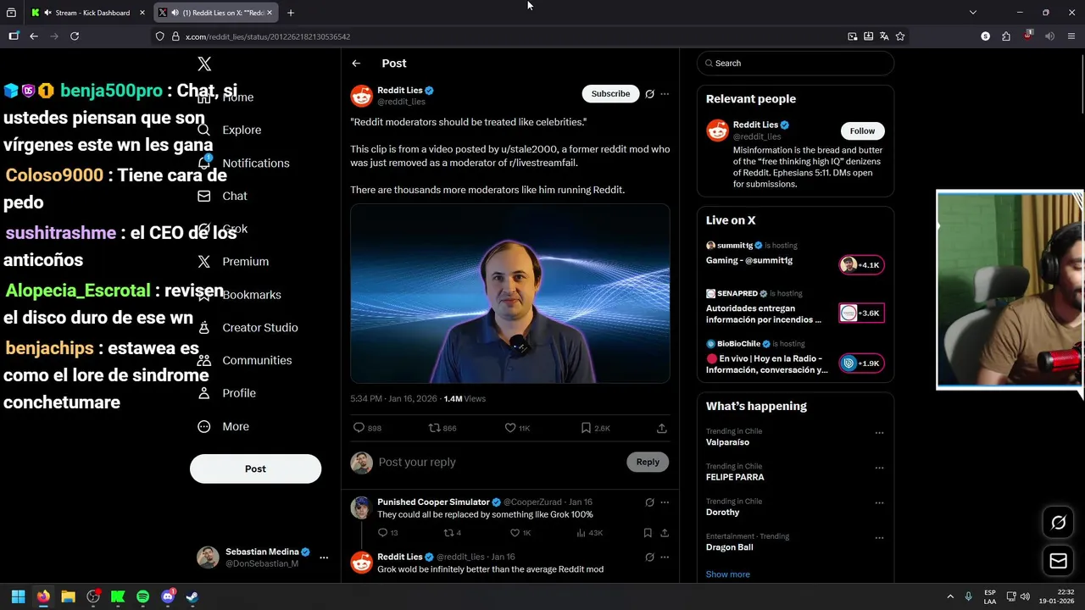The width and height of the screenshot is (1085, 610).
Task: Open Communities in the sidebar
Action: 244,360
